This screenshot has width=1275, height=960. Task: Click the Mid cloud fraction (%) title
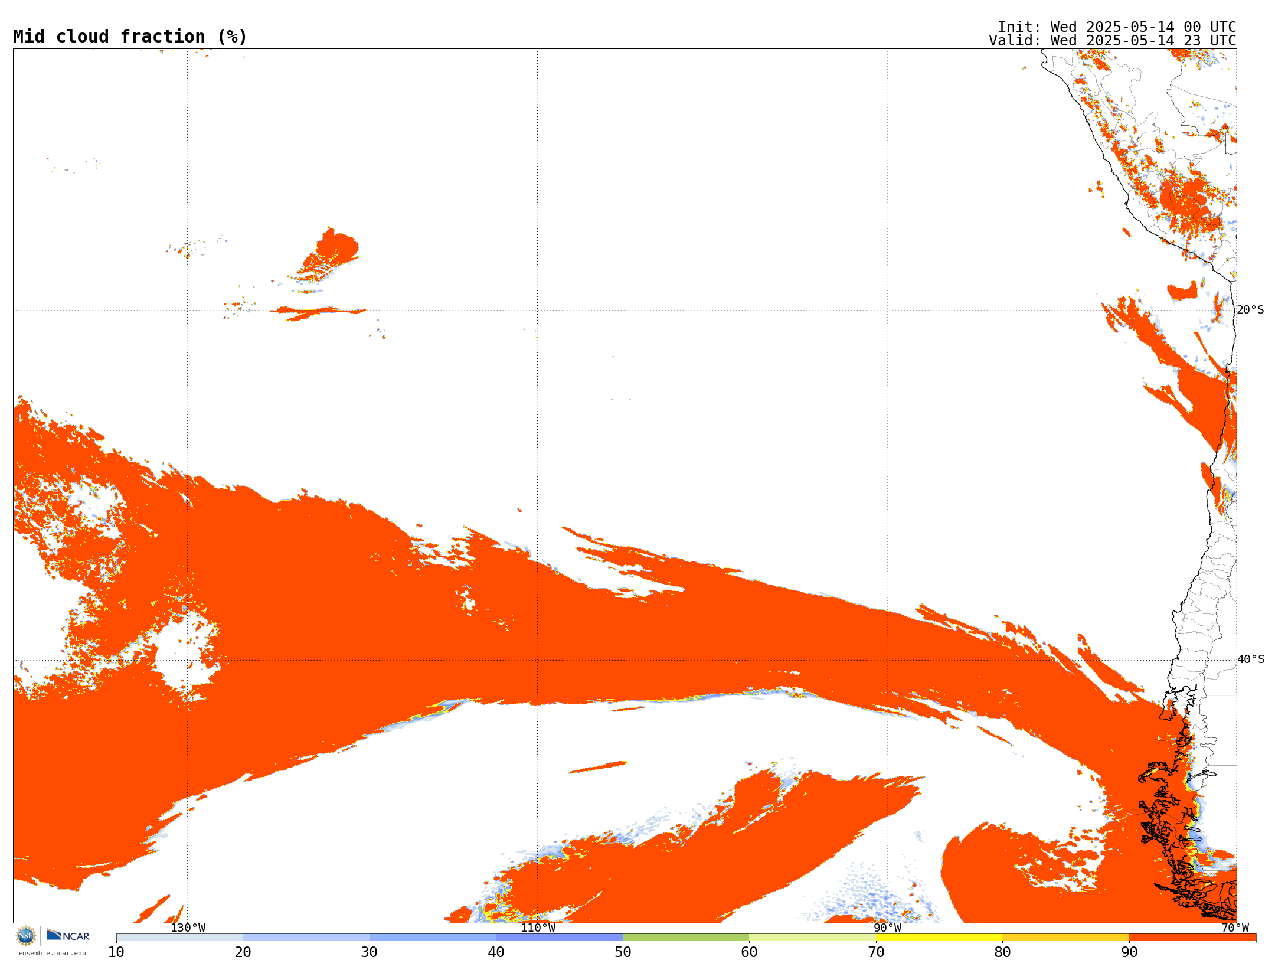tap(130, 37)
